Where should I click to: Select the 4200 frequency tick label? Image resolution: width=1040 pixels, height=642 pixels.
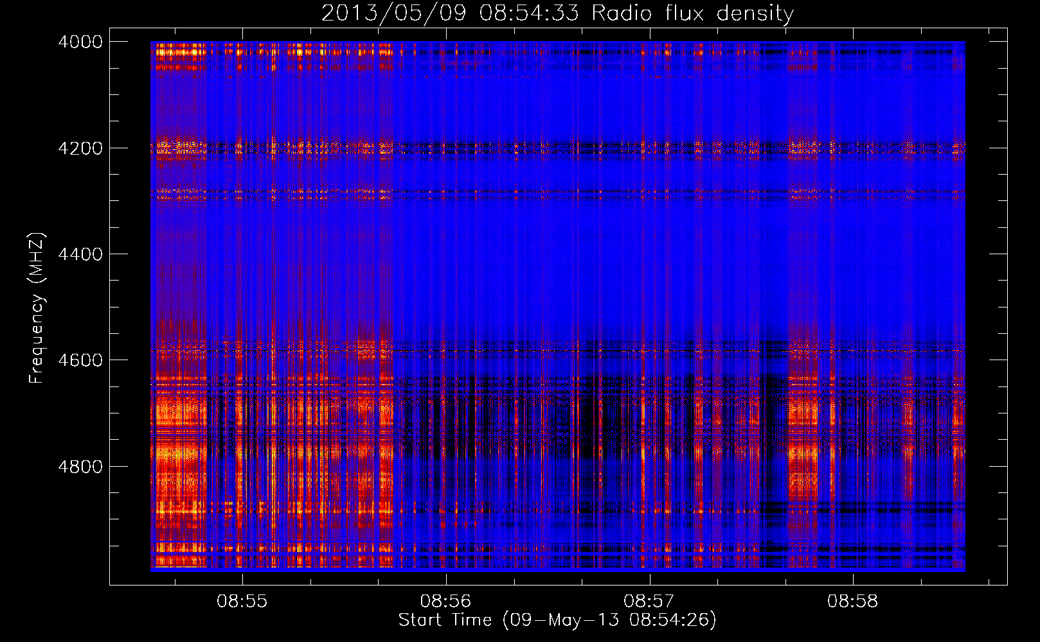(x=80, y=148)
